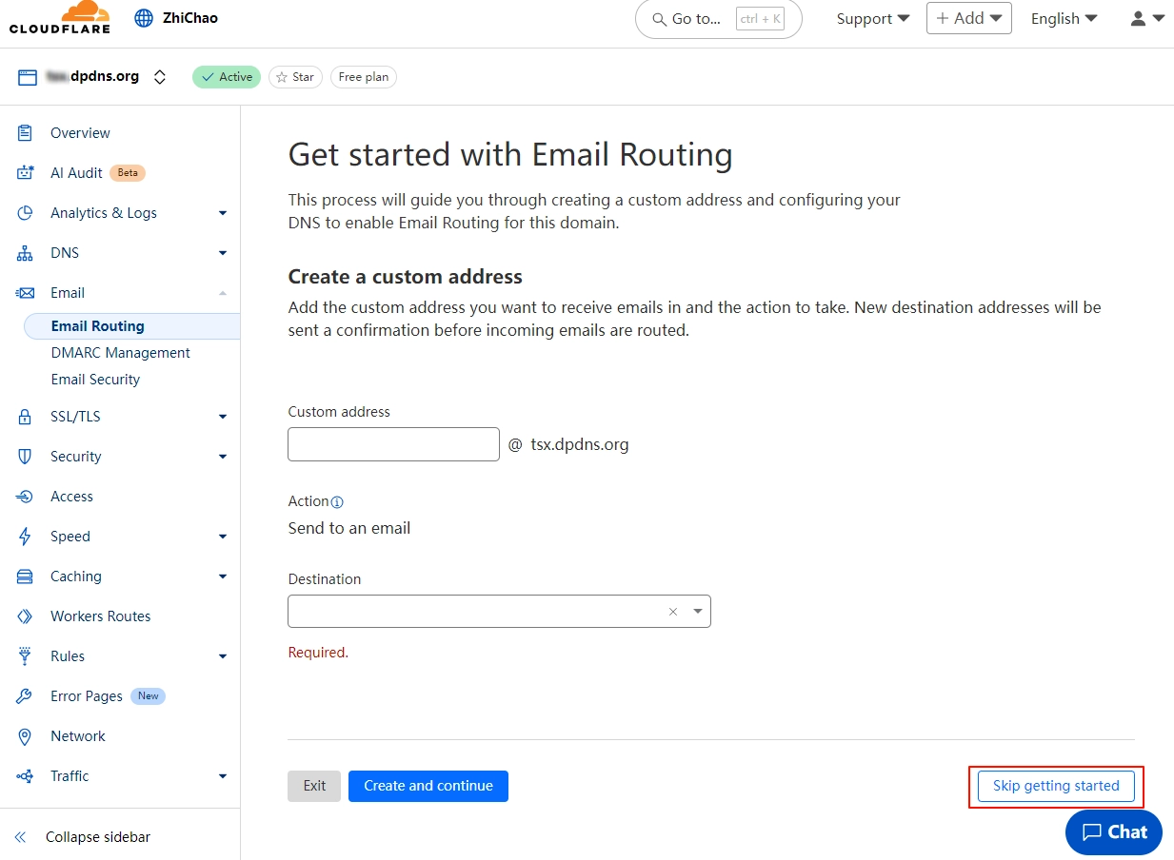Screen dimensions: 1174x860
Task: Select the Speed lightning icon
Action: pos(26,536)
